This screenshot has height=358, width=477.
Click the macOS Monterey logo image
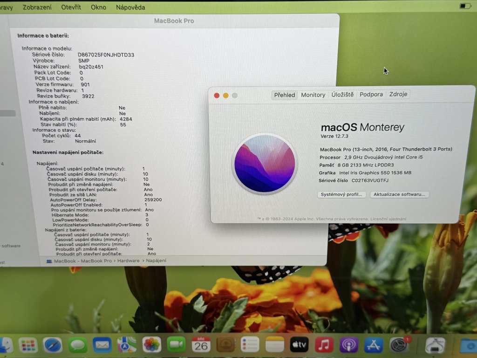[265, 164]
